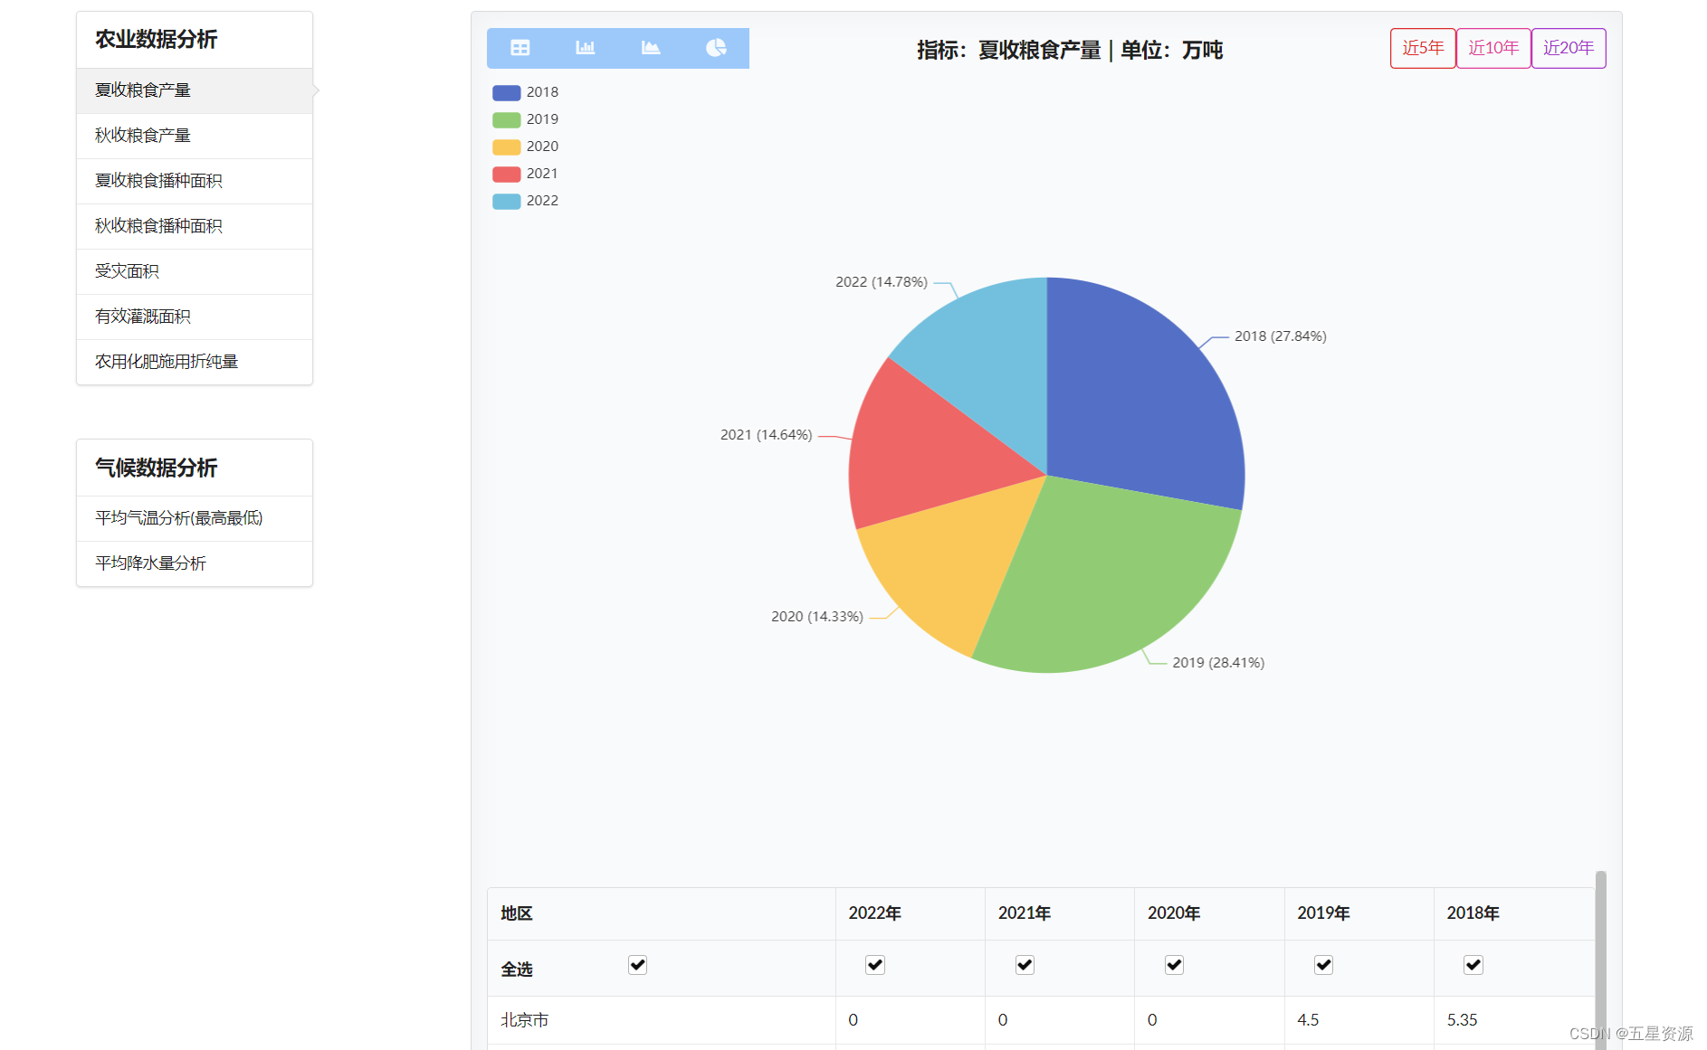Click the 2022 (14.78%) pie label
This screenshot has height=1050, width=1707.
click(x=881, y=282)
